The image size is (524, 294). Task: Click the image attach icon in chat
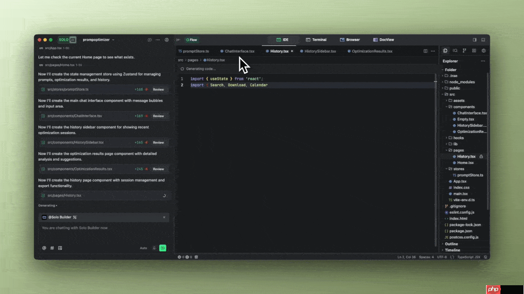click(x=60, y=248)
